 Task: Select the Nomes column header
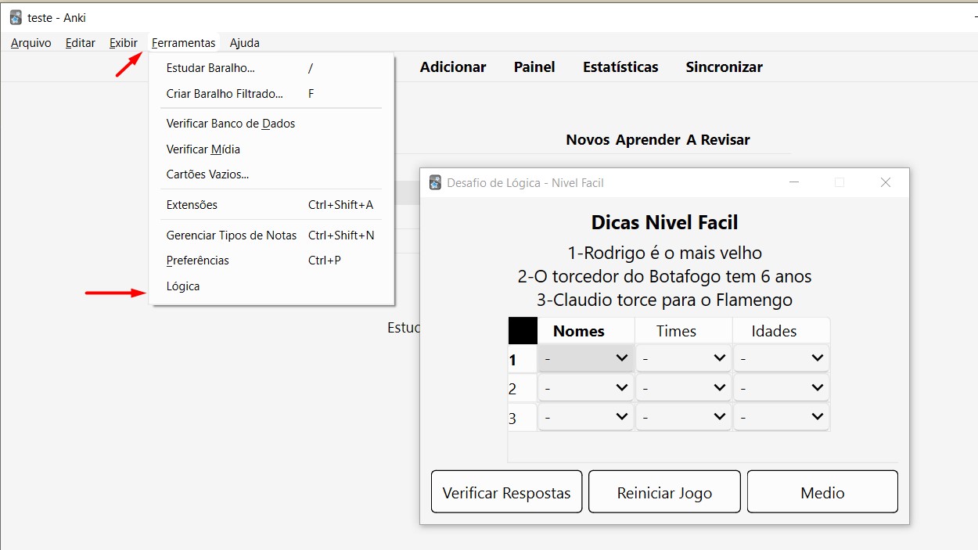coord(579,331)
